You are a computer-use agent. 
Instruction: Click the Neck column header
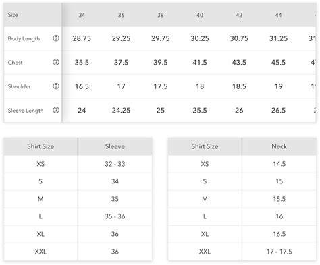pyautogui.click(x=279, y=146)
